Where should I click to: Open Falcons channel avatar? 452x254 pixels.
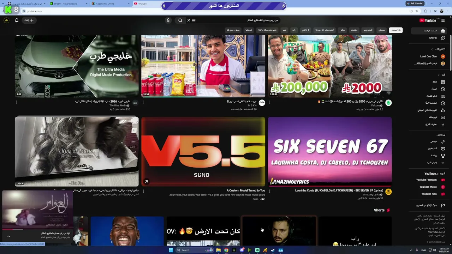coord(388,103)
